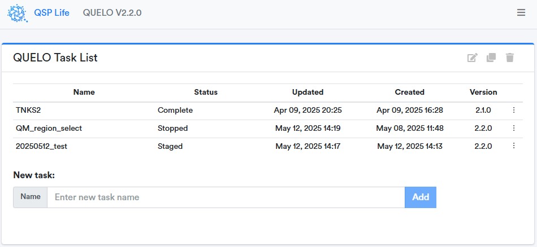
Task: Select the 20250512_test task entry
Action: pyautogui.click(x=42, y=147)
